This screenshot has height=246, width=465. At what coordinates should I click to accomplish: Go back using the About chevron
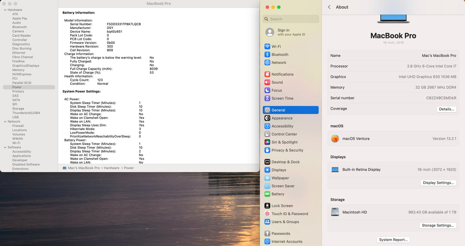coord(329,7)
